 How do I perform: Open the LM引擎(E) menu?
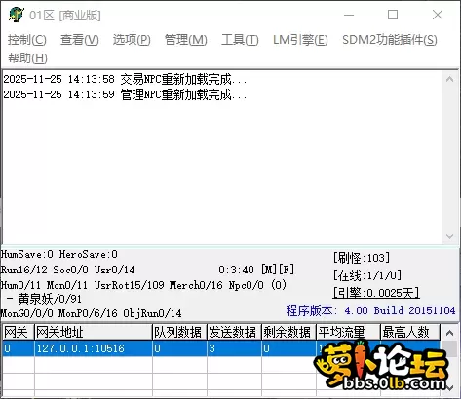[x=300, y=40]
